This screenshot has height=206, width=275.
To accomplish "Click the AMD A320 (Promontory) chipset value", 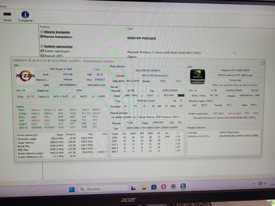I will [x=155, y=76].
